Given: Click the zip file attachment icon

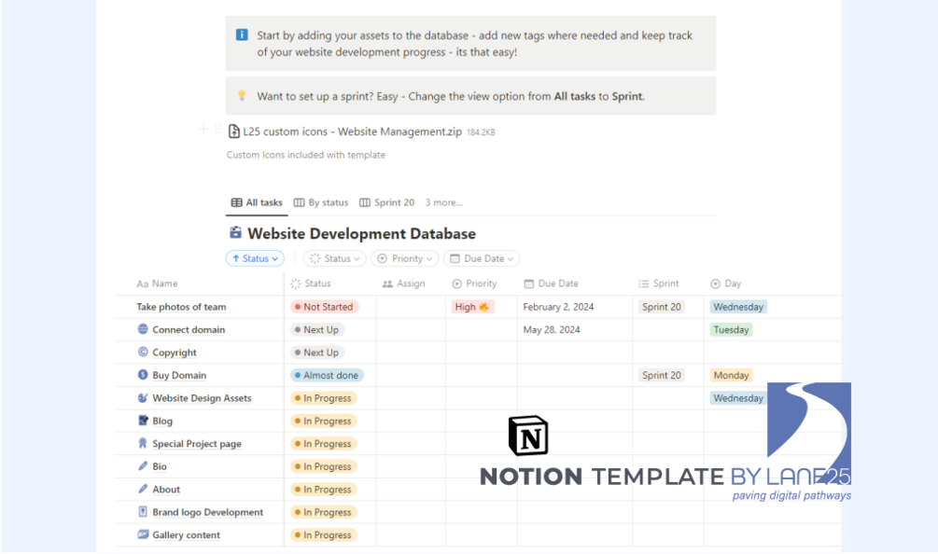Looking at the screenshot, I should pos(234,132).
